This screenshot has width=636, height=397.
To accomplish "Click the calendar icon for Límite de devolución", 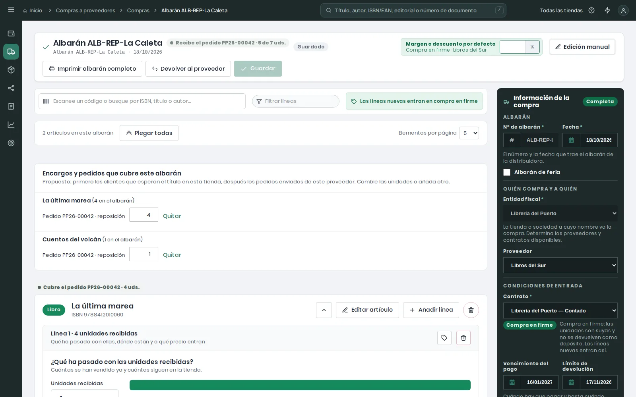I will [571, 382].
